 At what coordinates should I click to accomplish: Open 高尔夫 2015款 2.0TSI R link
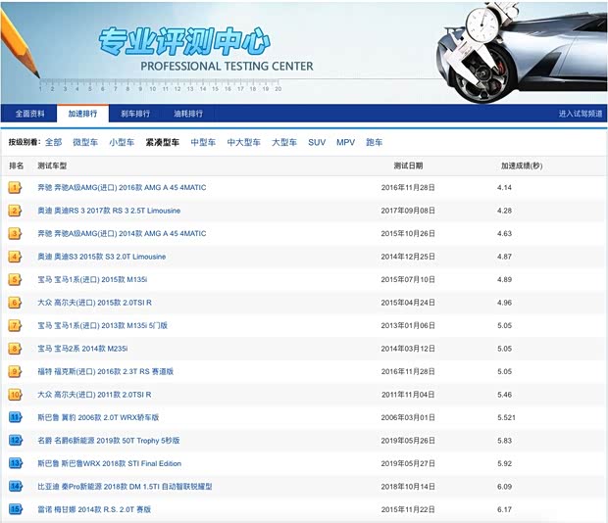[94, 303]
